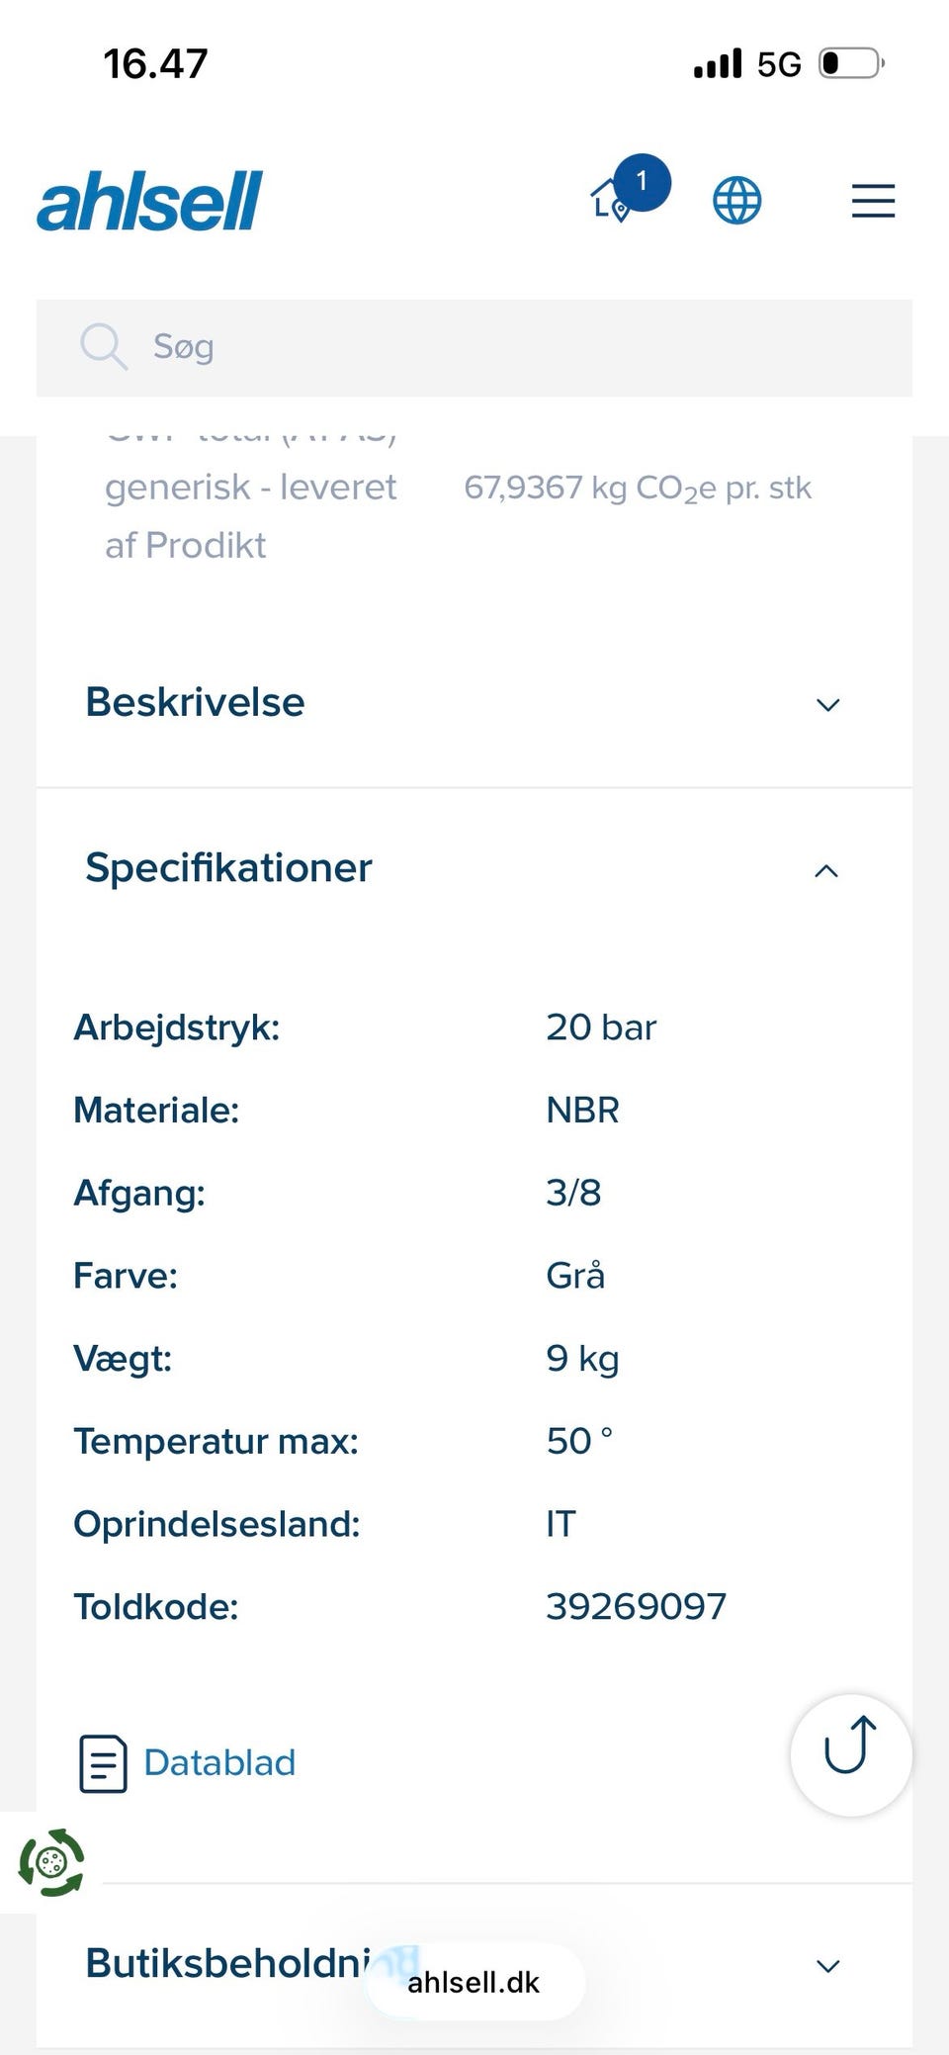
Task: Click the magnifying glass search icon
Action: coord(103,346)
